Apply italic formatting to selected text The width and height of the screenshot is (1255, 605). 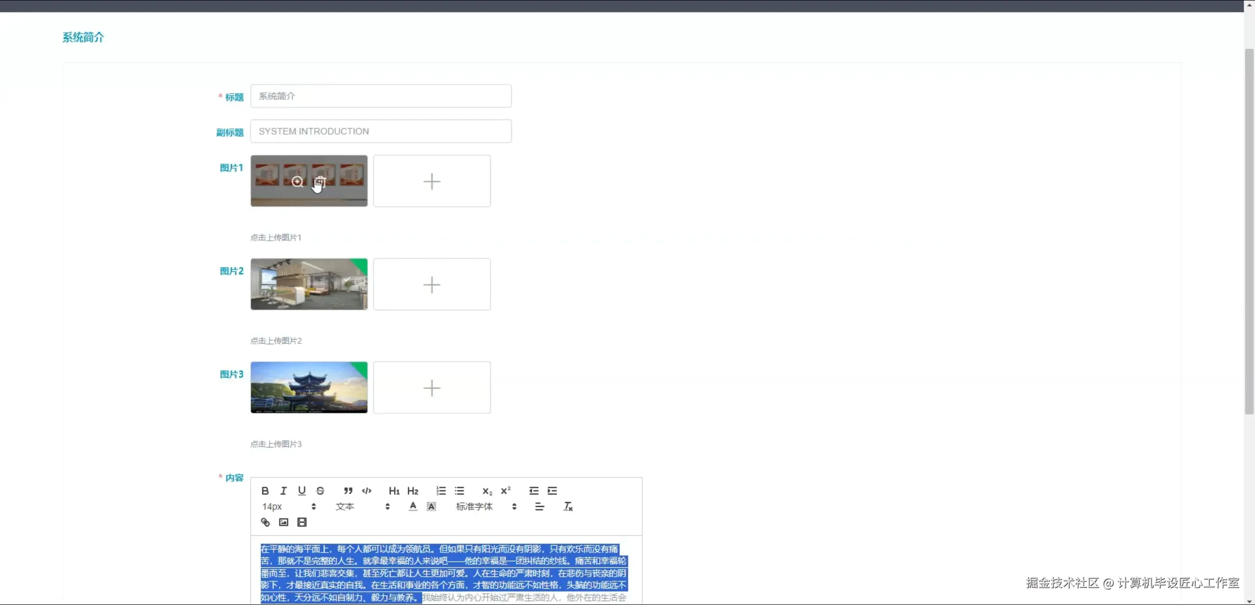tap(283, 491)
